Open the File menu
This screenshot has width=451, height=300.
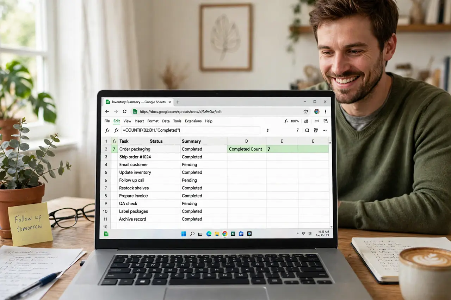pos(107,121)
